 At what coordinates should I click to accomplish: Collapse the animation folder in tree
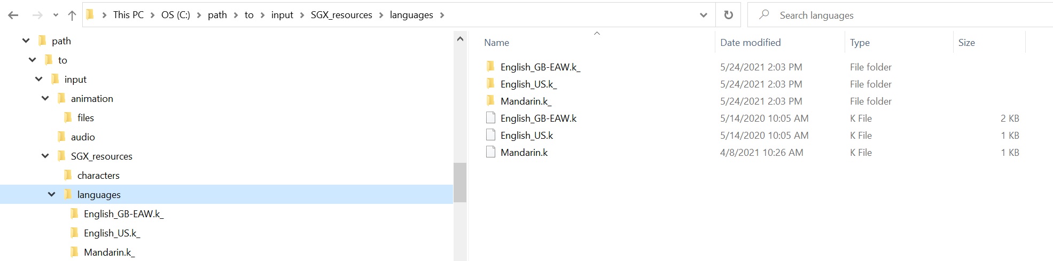click(45, 98)
